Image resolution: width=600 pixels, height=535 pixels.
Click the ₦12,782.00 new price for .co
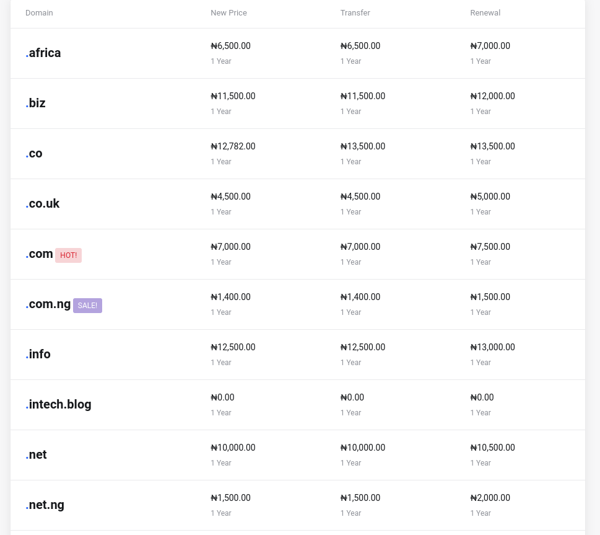coord(233,147)
